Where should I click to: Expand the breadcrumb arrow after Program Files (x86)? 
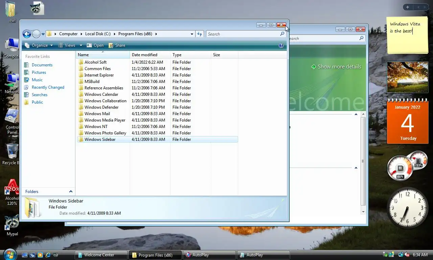pos(156,34)
